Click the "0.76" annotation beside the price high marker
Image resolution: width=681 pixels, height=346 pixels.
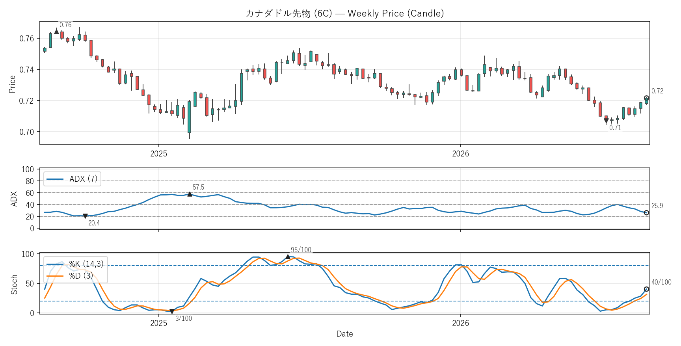(65, 25)
